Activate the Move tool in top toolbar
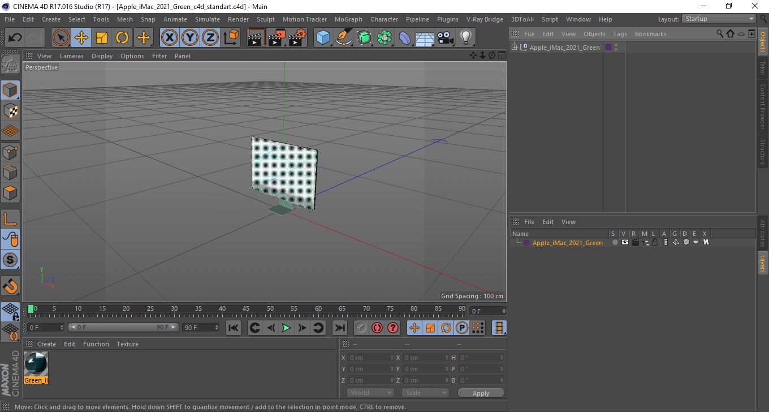This screenshot has width=769, height=412. [81, 38]
